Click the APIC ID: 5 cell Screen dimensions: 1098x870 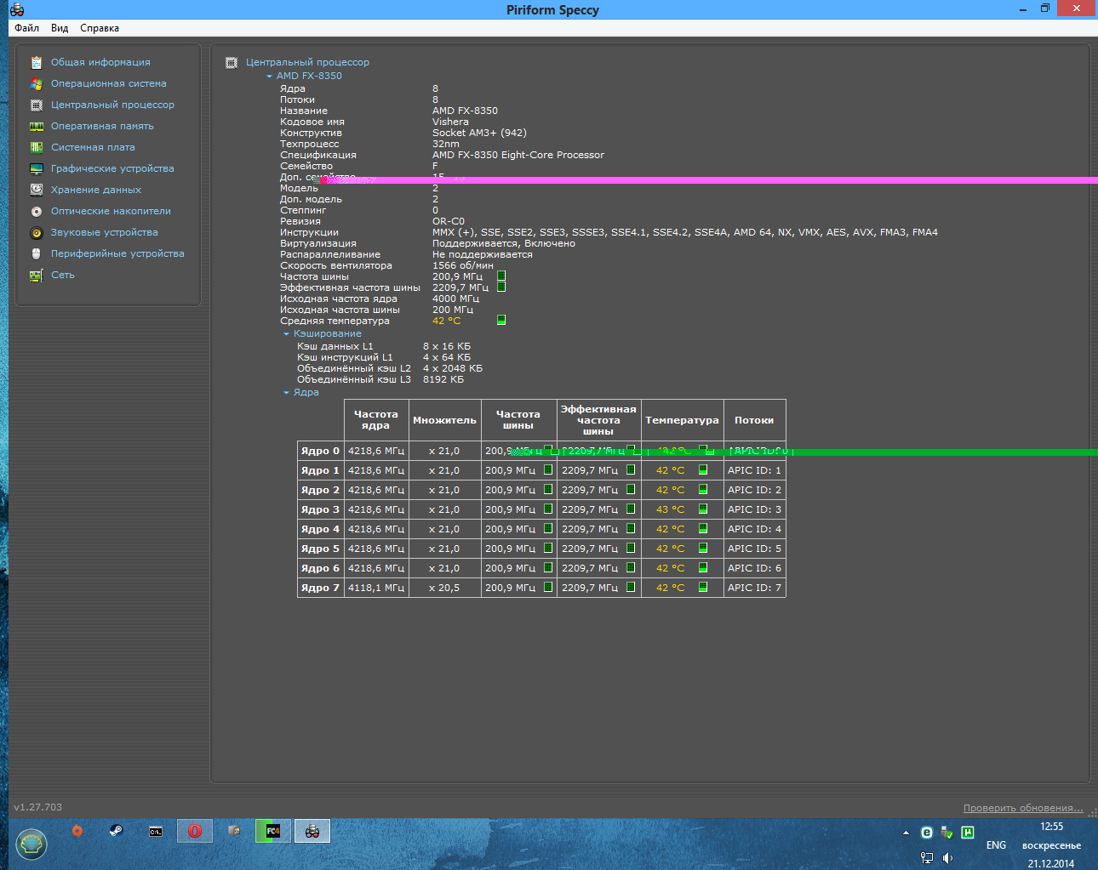pyautogui.click(x=754, y=549)
